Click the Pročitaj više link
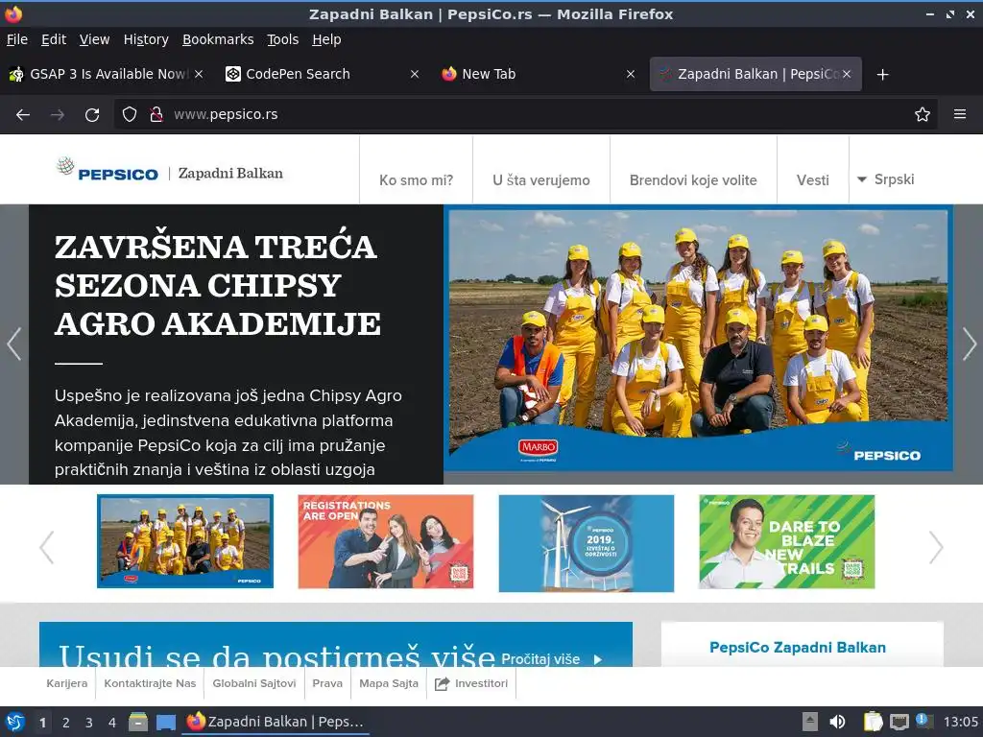983x737 pixels. [x=551, y=658]
